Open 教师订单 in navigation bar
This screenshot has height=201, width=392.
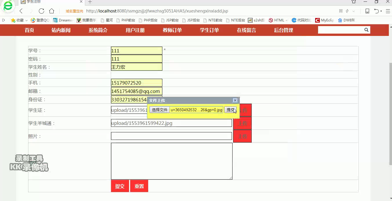172,30
